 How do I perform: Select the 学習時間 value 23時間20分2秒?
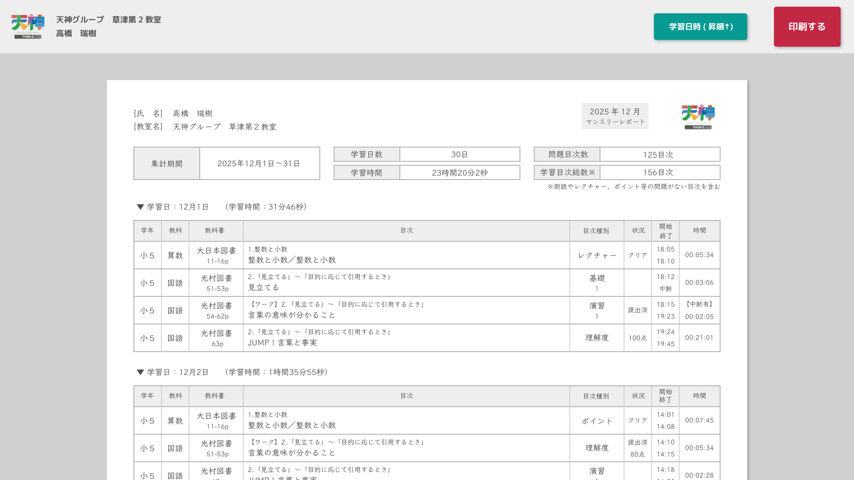459,172
